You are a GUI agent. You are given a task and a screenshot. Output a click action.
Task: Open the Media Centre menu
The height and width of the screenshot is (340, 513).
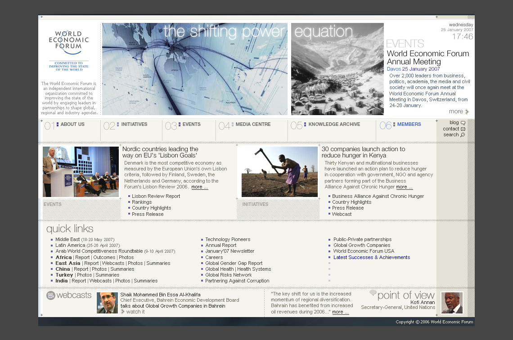coord(253,124)
